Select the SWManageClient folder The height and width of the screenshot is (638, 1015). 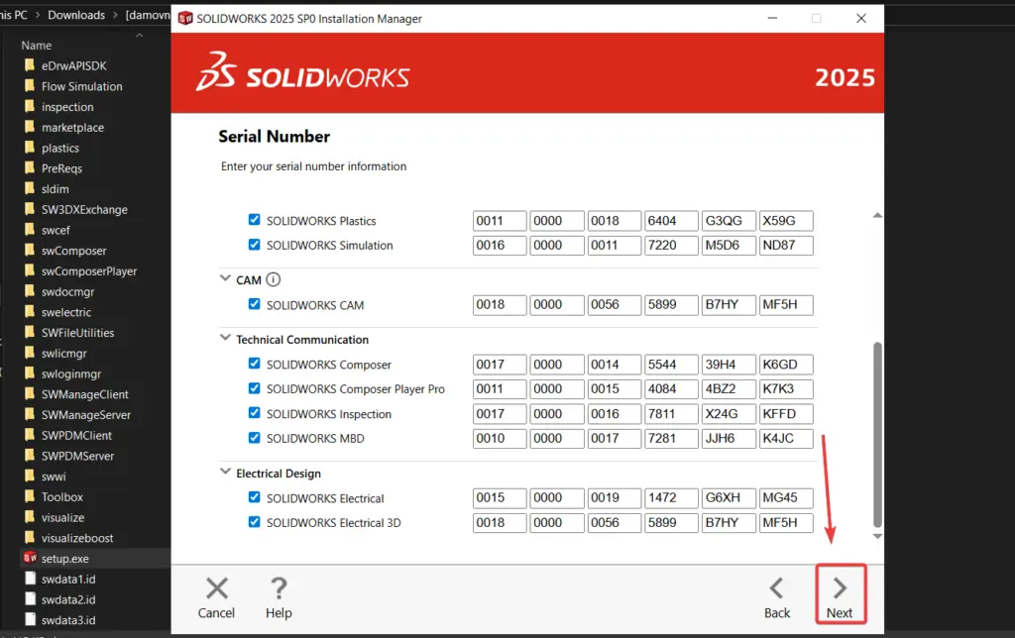click(x=85, y=394)
